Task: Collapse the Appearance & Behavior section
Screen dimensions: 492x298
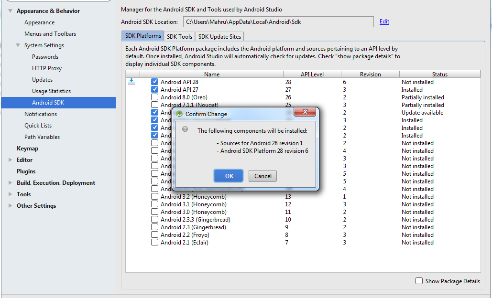Action: point(10,11)
